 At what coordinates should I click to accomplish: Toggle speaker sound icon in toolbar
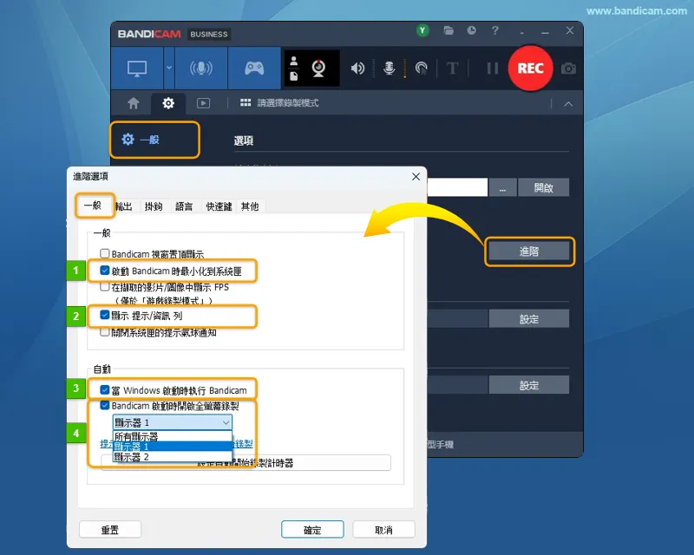click(357, 69)
